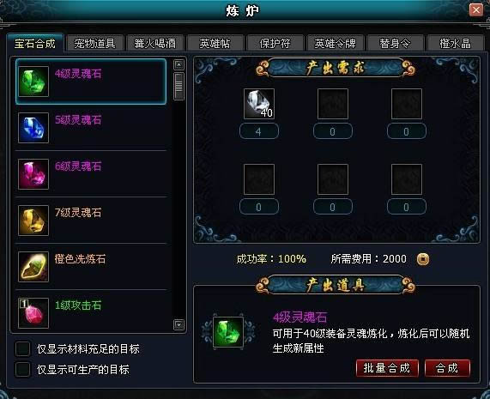Select the green 4级灵魂石 gem icon

pyautogui.click(x=33, y=82)
